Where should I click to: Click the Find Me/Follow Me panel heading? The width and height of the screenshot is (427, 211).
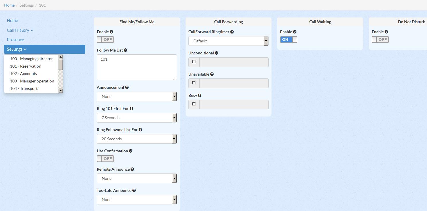[137, 22]
